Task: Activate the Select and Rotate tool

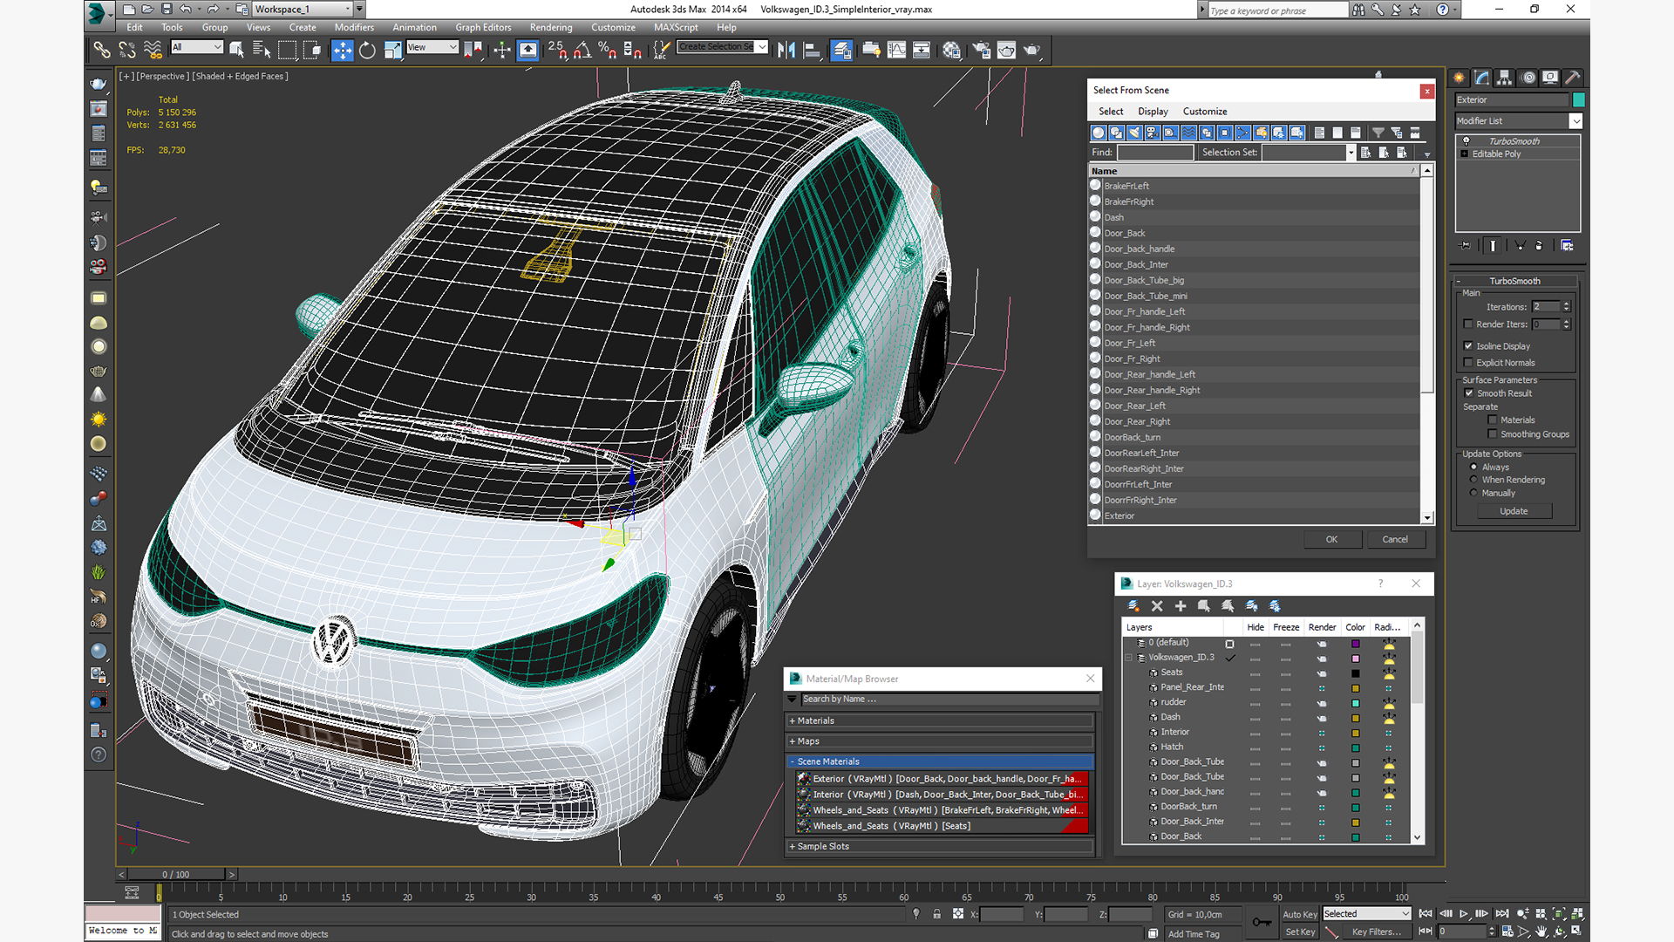Action: [x=368, y=50]
